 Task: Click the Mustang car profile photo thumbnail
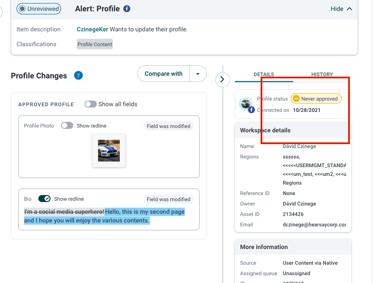(x=109, y=151)
